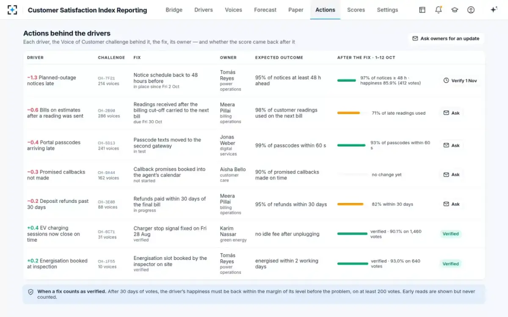Click the app logo icon

[x=12, y=10]
